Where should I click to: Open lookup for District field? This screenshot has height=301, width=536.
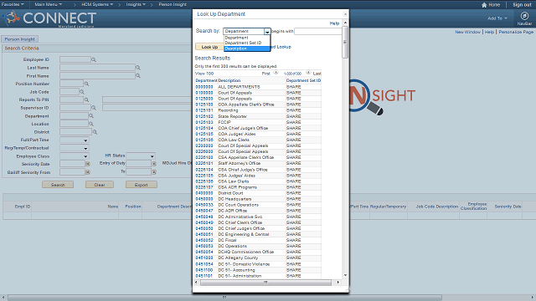click(x=95, y=132)
